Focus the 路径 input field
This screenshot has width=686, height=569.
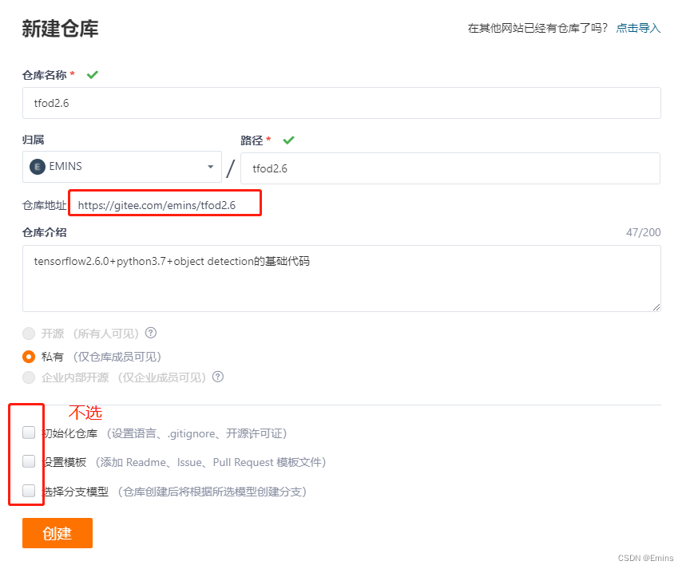click(x=450, y=168)
